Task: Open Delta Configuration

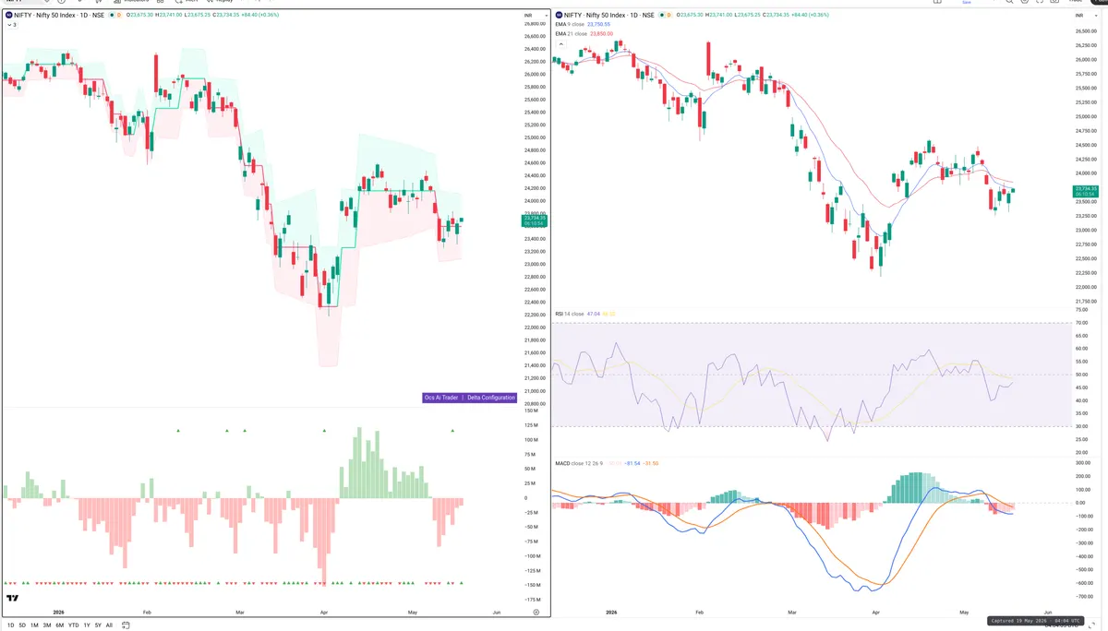Action: [491, 398]
